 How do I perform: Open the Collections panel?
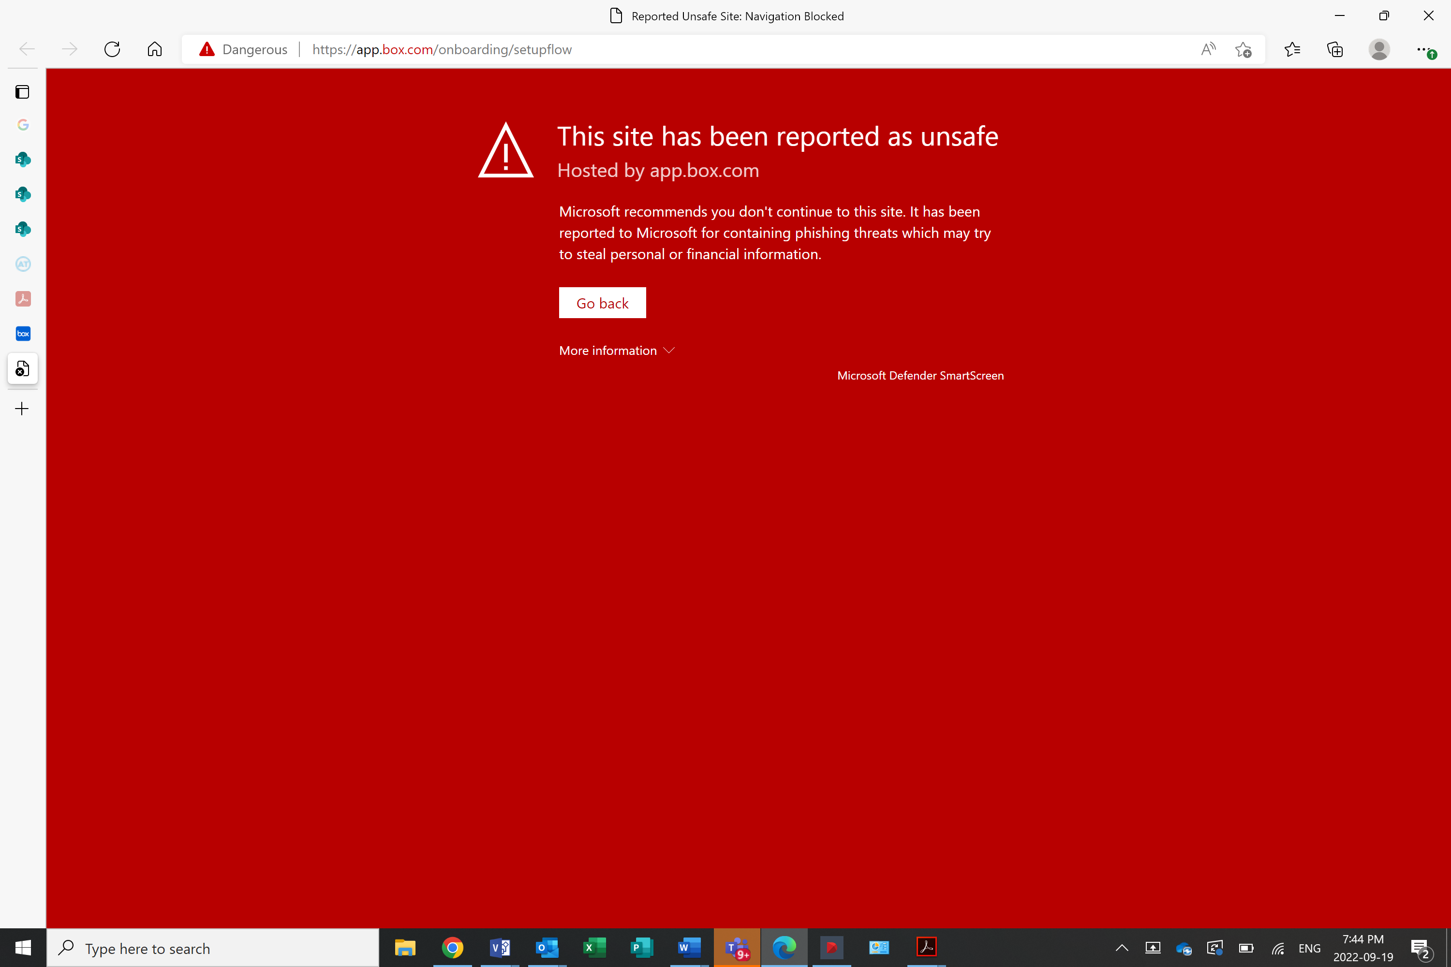pyautogui.click(x=1335, y=49)
